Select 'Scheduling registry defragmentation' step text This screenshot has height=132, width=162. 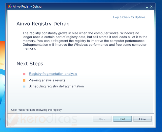[56, 86]
